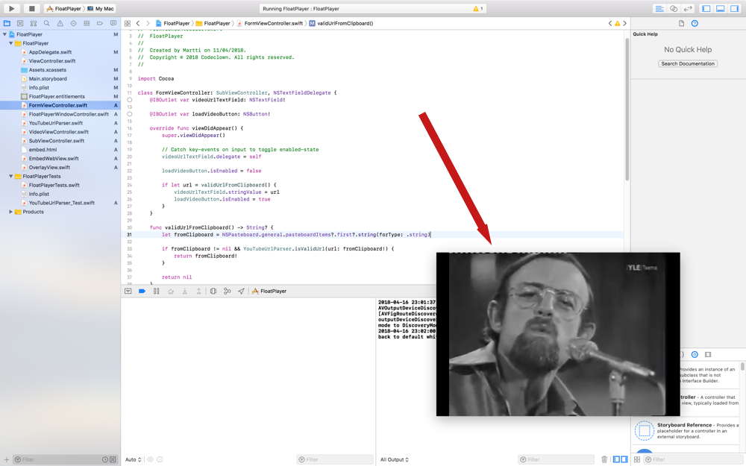The image size is (746, 466).
Task: Clear the console with the trash icon
Action: pyautogui.click(x=604, y=459)
